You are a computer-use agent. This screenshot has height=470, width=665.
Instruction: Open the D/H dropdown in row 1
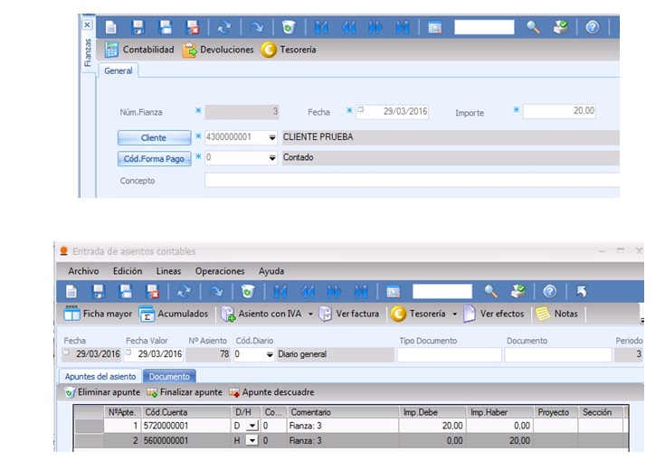pos(253,426)
